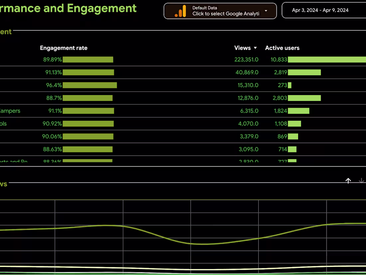This screenshot has width=366, height=275.
Task: Click the 40,869.0 views value
Action: (x=247, y=72)
